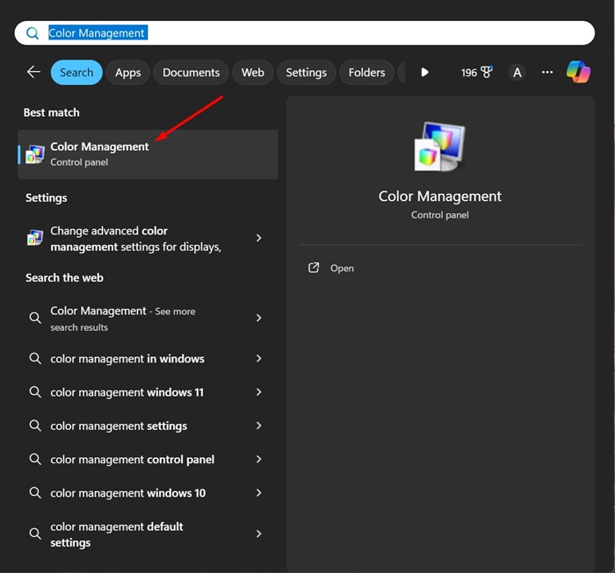615x573 pixels.
Task: Click 'color management in windows' suggestion text
Action: tap(127, 359)
